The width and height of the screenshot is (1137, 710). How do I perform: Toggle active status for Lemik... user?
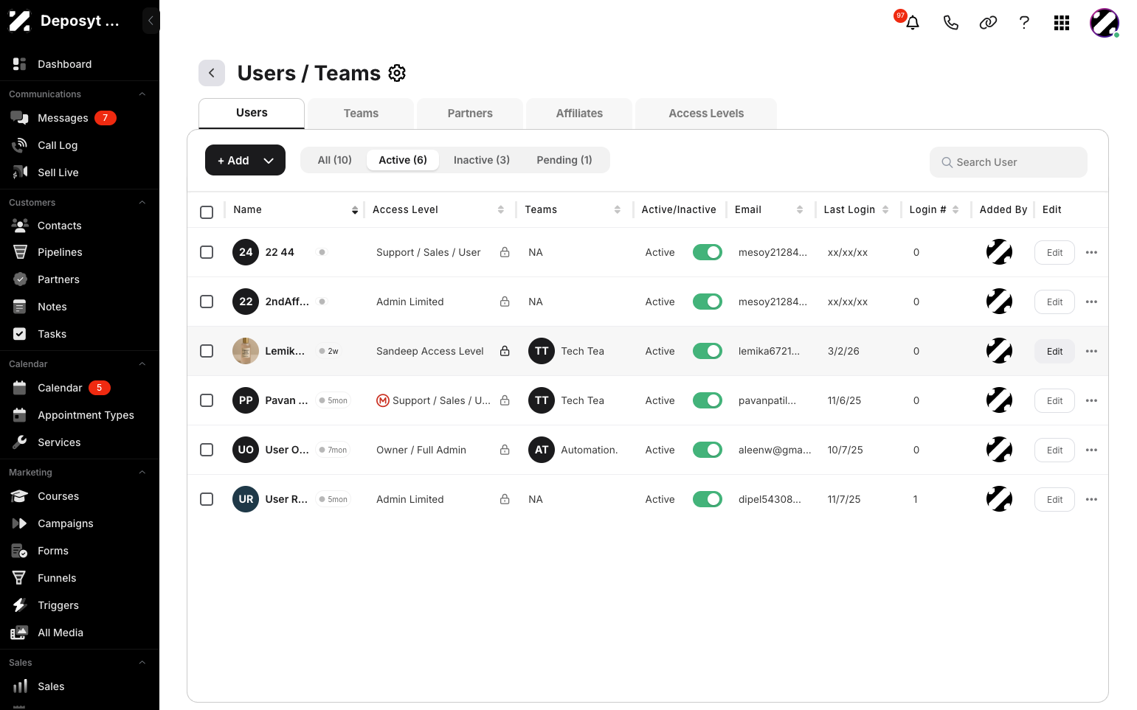coord(708,351)
